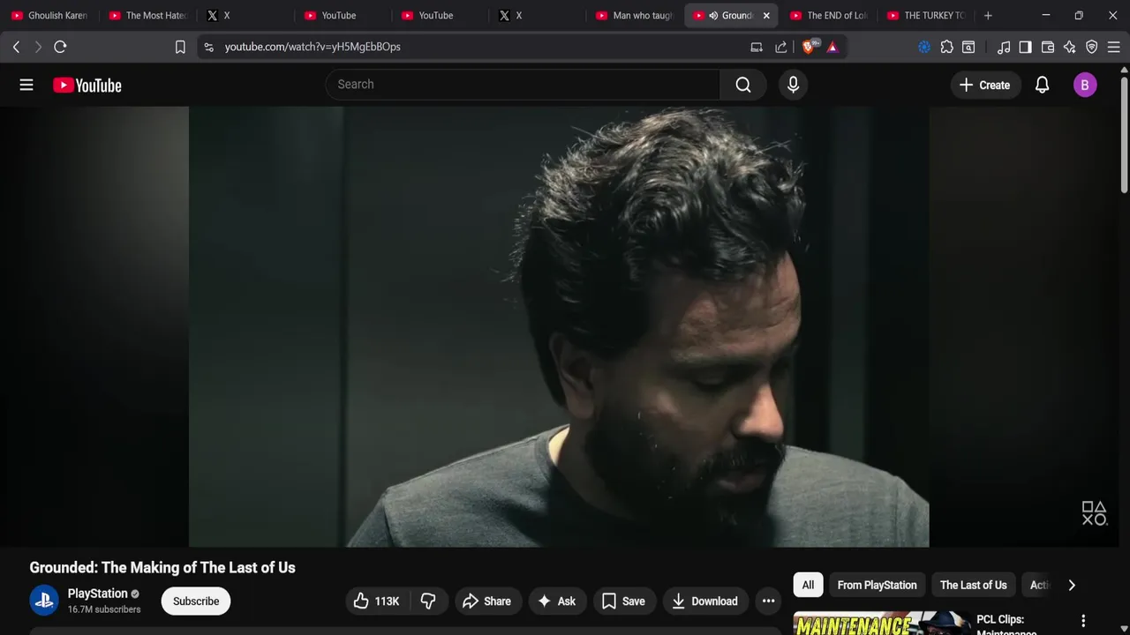Click browser share icon in address bar

(781, 47)
